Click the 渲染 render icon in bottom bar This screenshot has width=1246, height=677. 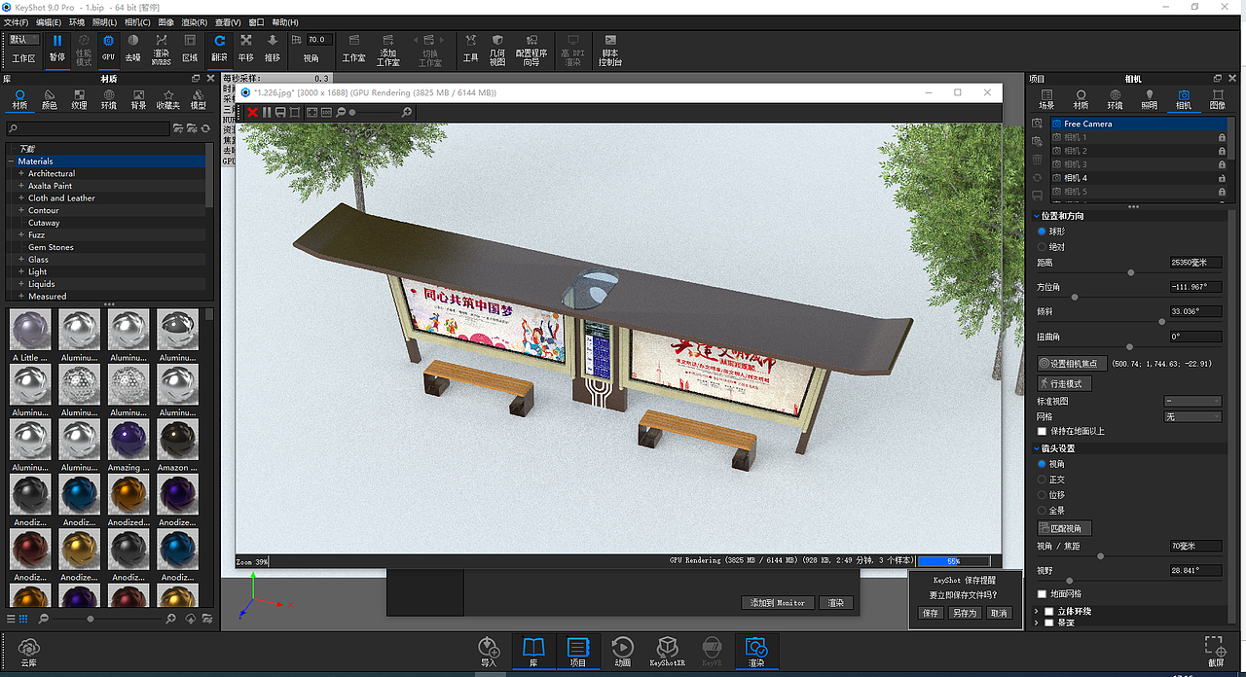coord(756,651)
